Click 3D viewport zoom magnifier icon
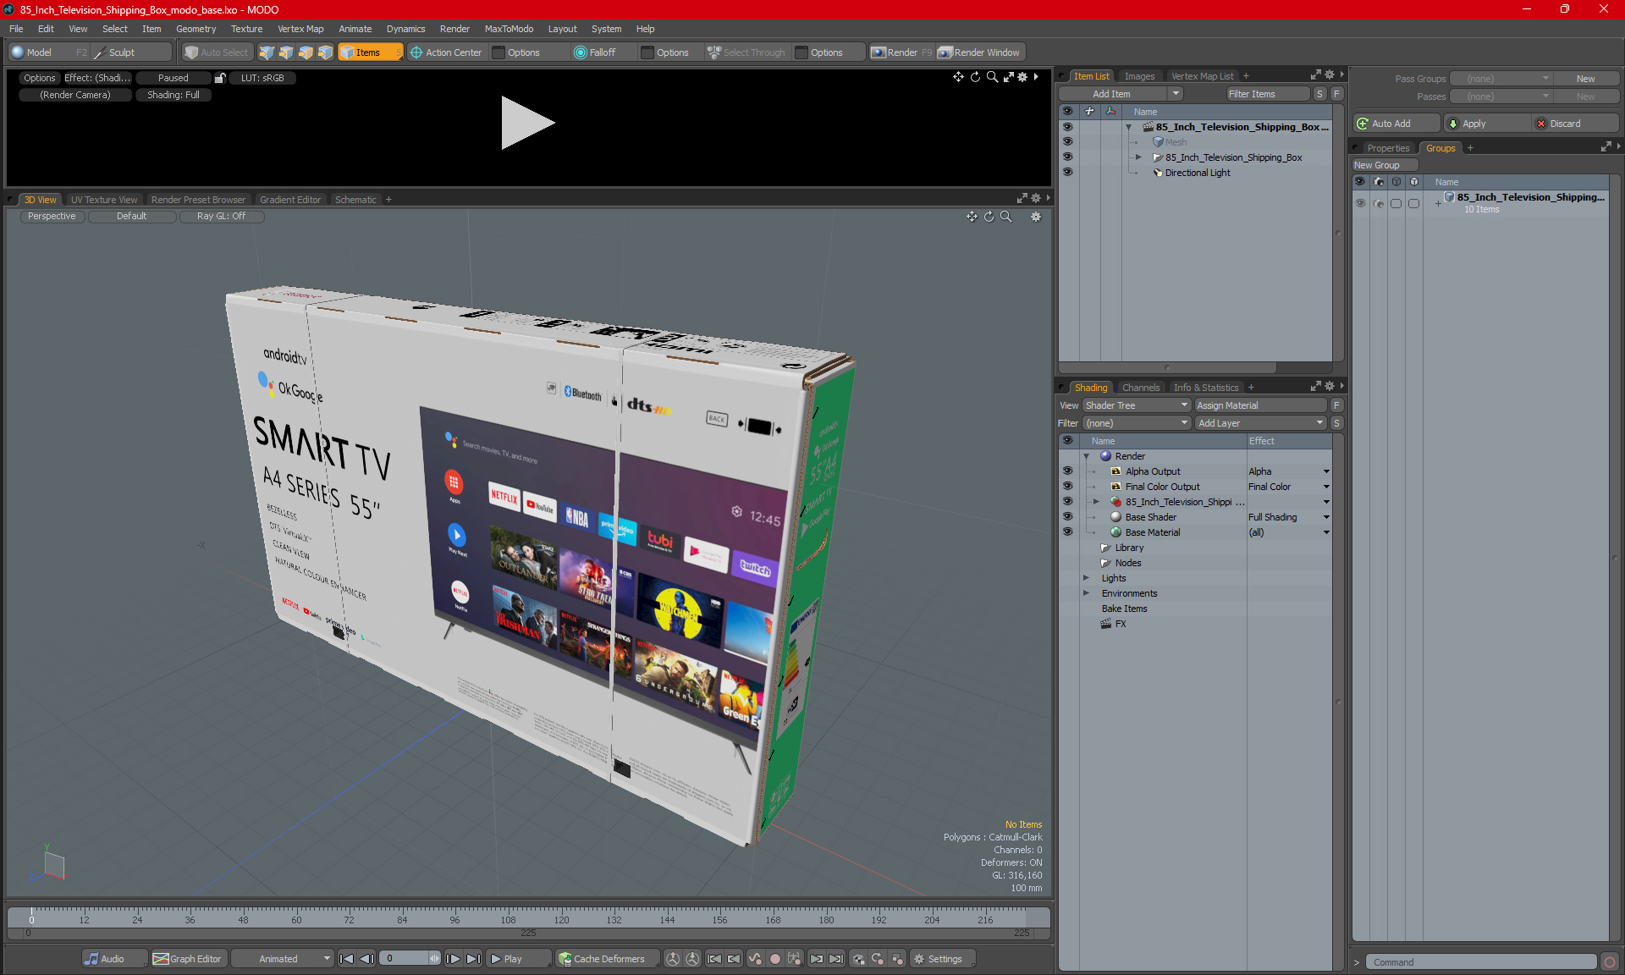 tap(1005, 217)
